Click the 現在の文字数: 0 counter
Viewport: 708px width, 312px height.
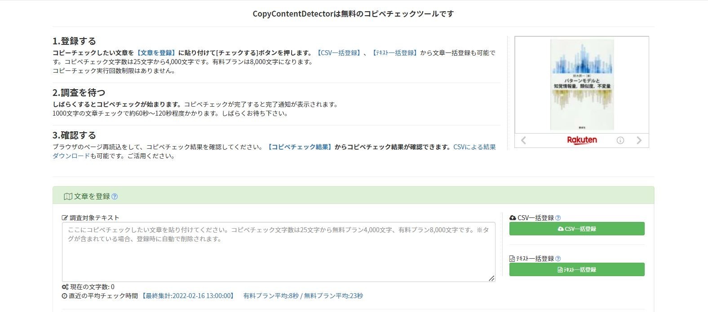[92, 287]
